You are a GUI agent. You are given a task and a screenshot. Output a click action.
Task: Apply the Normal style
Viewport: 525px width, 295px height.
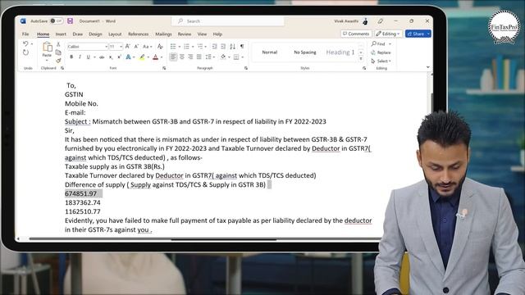(x=270, y=52)
